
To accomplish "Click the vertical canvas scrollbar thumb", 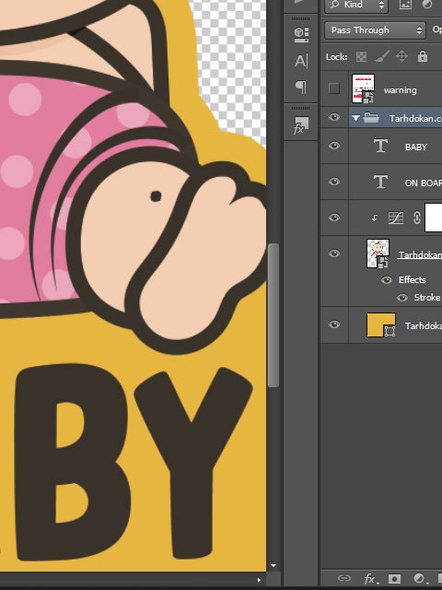I will click(273, 315).
